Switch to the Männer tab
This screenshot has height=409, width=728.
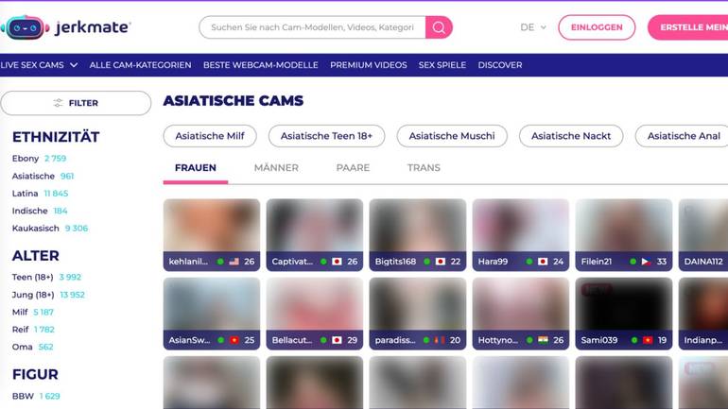pos(276,168)
